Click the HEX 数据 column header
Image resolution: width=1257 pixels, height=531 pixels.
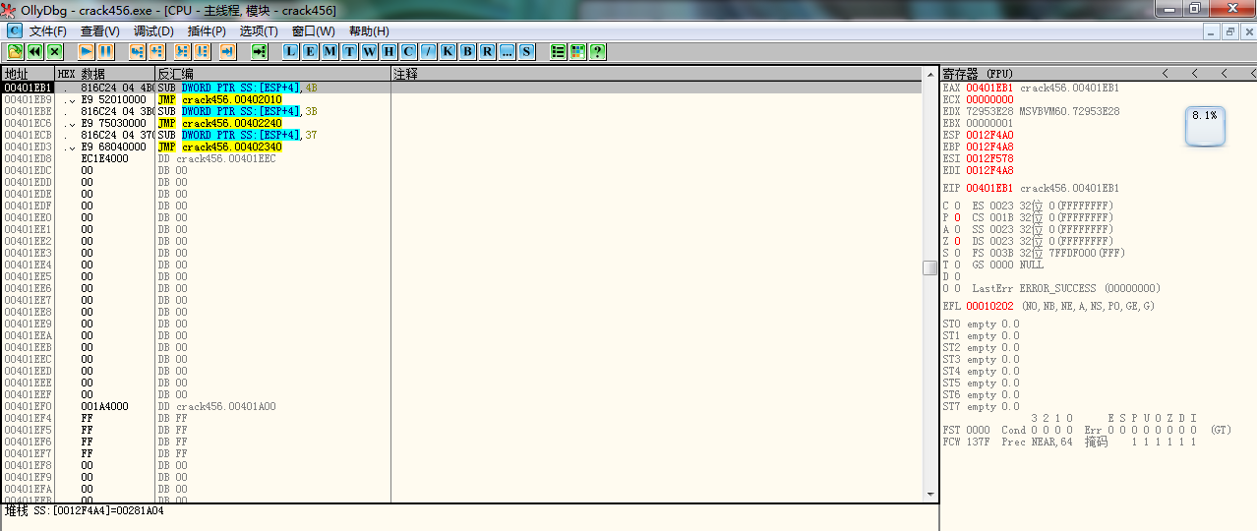105,74
